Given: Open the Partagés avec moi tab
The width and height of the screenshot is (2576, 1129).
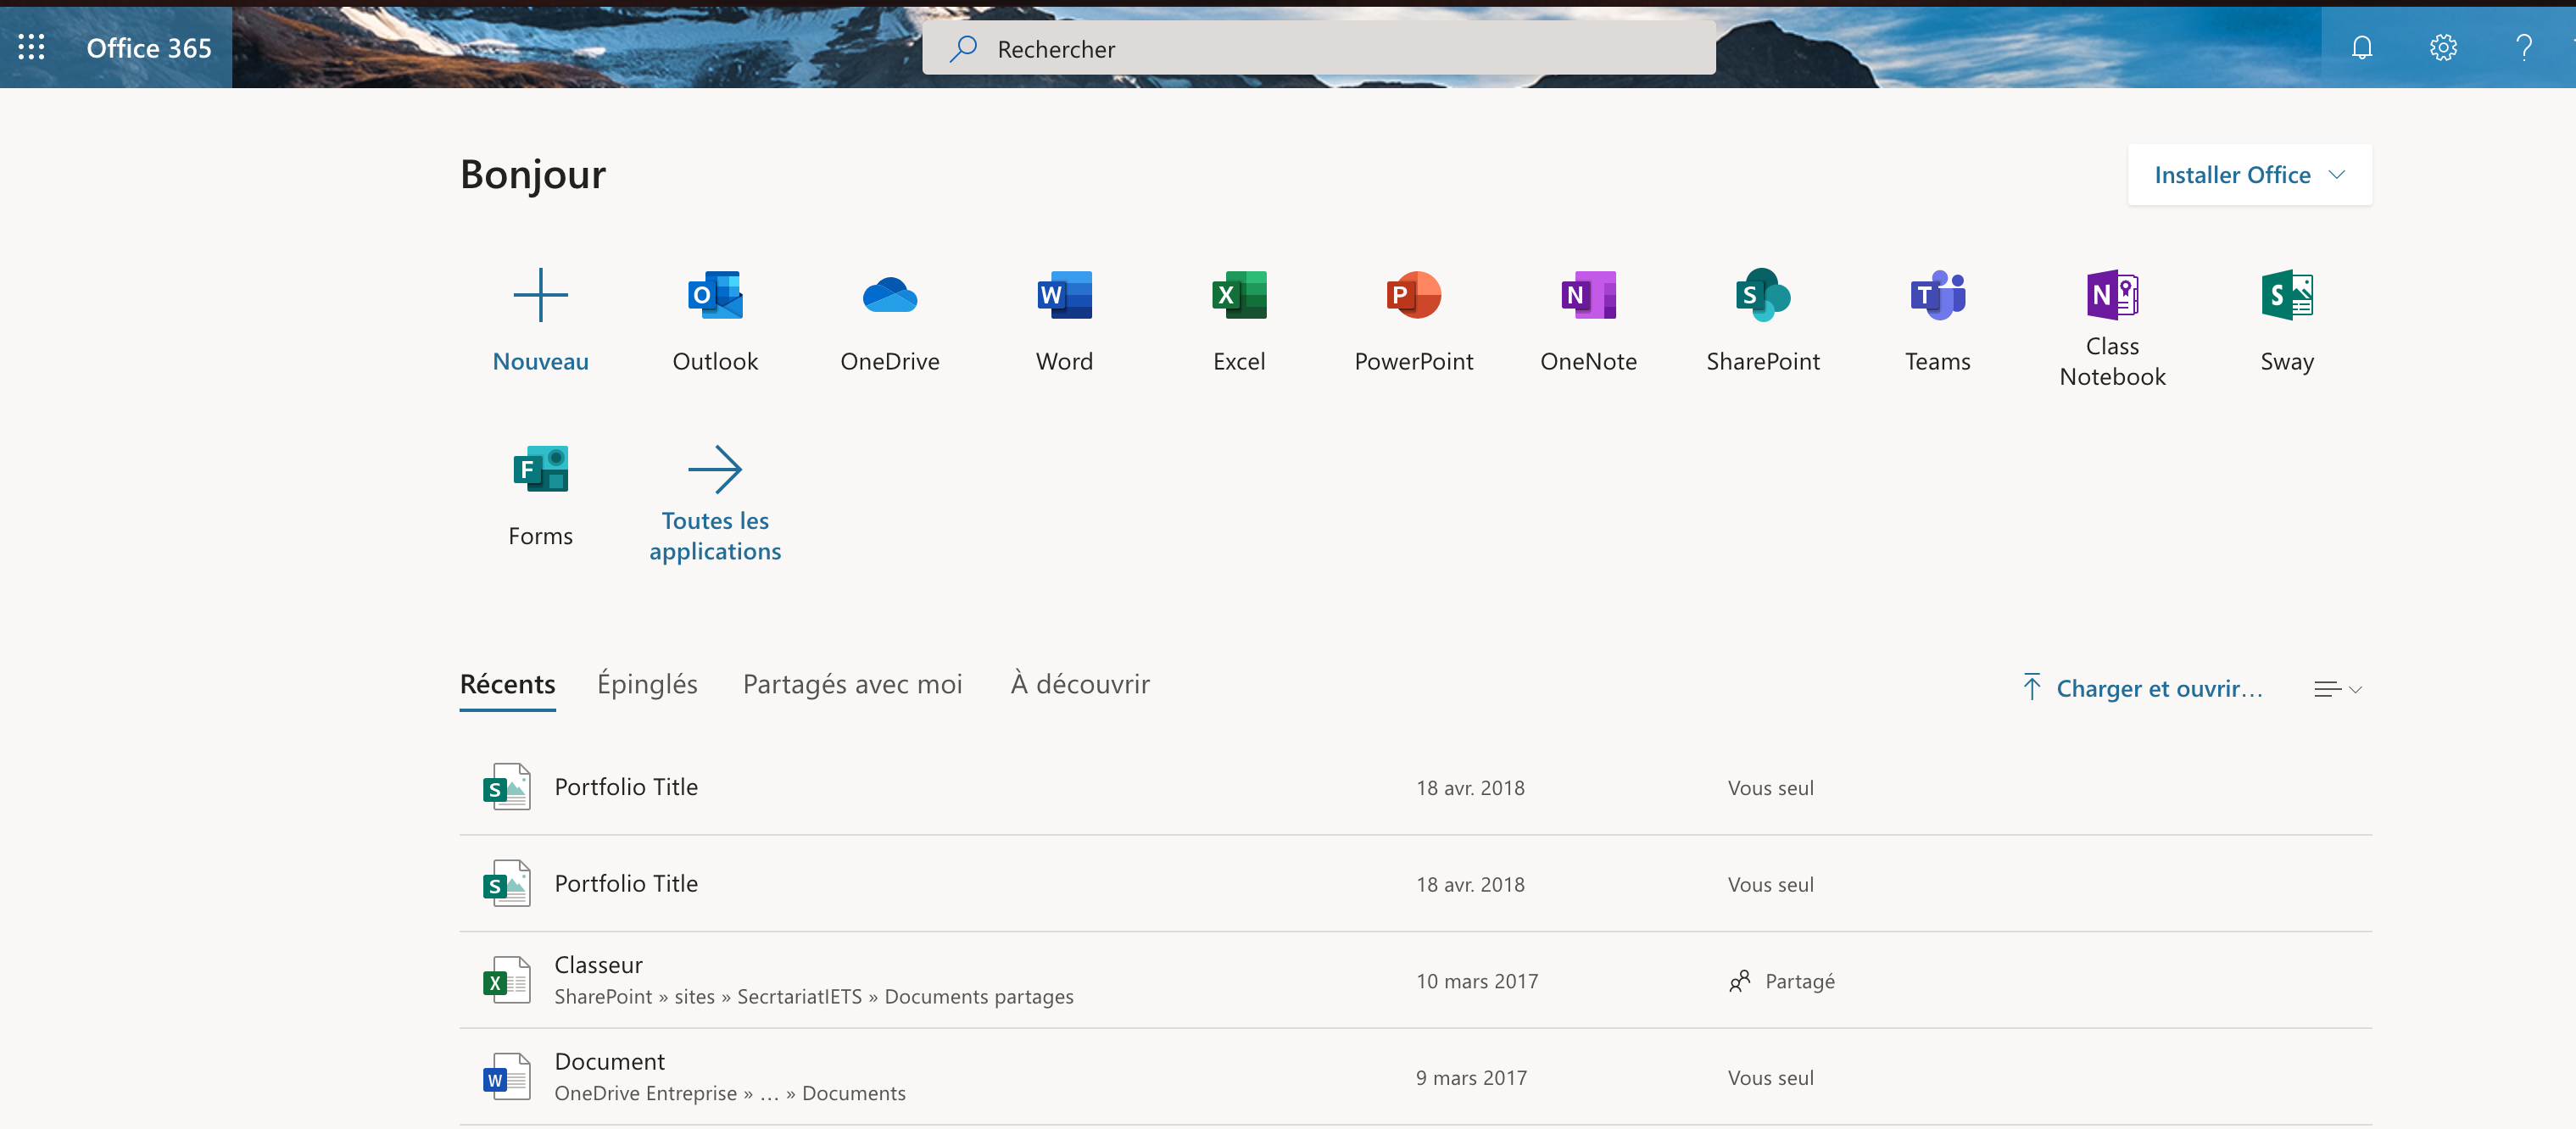Looking at the screenshot, I should coord(852,684).
